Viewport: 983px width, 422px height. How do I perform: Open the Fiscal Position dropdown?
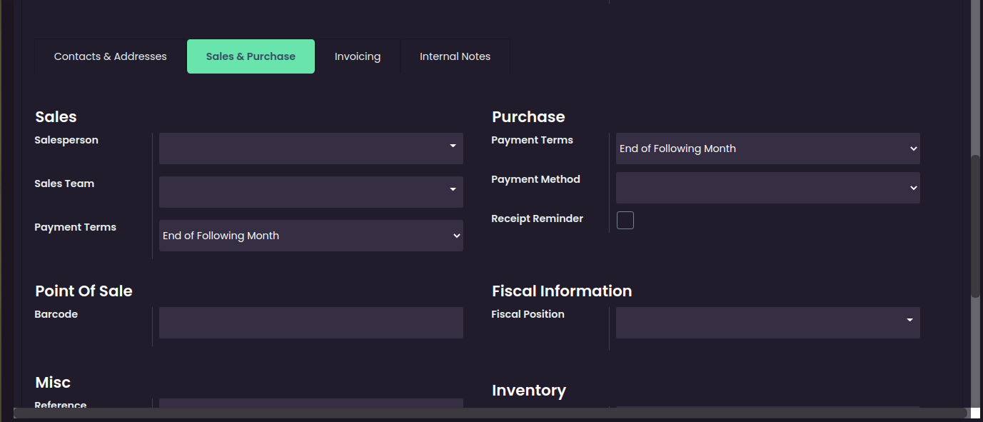point(767,323)
